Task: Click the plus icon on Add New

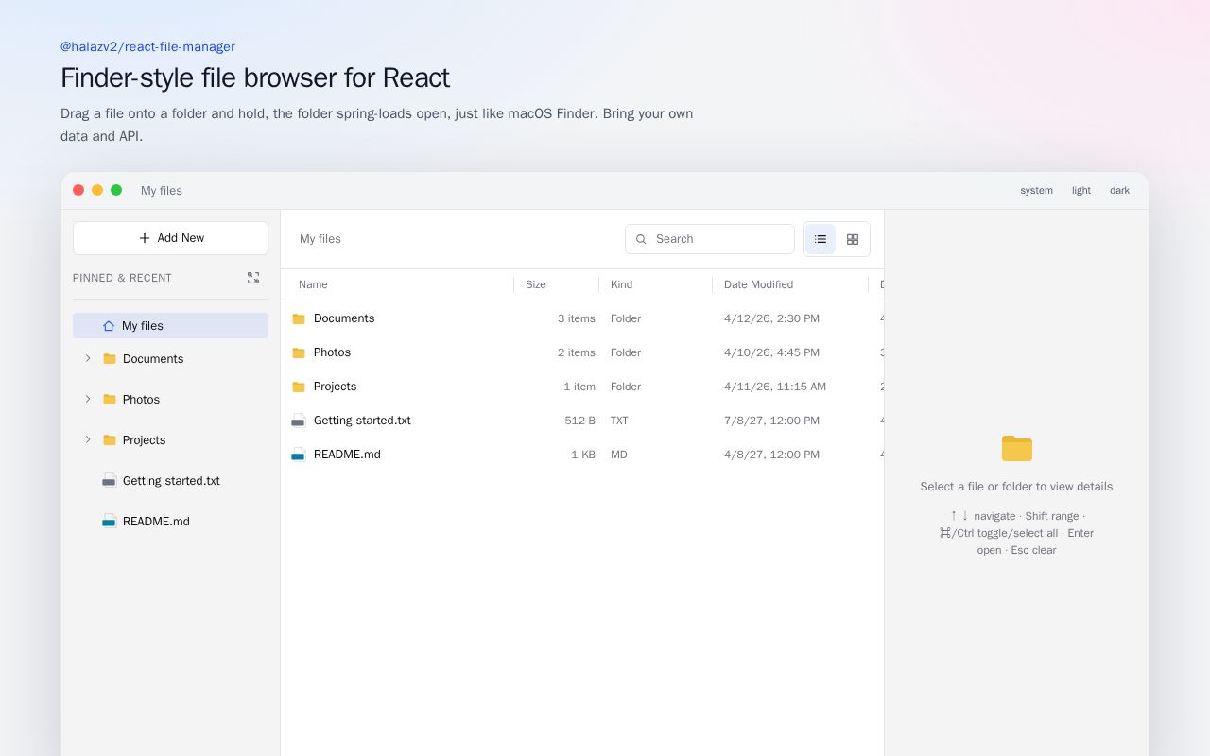Action: pyautogui.click(x=145, y=238)
